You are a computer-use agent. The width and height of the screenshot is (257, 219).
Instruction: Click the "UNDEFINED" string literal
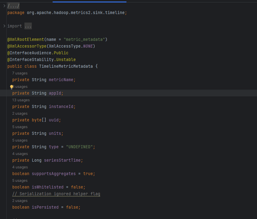pos(79,147)
